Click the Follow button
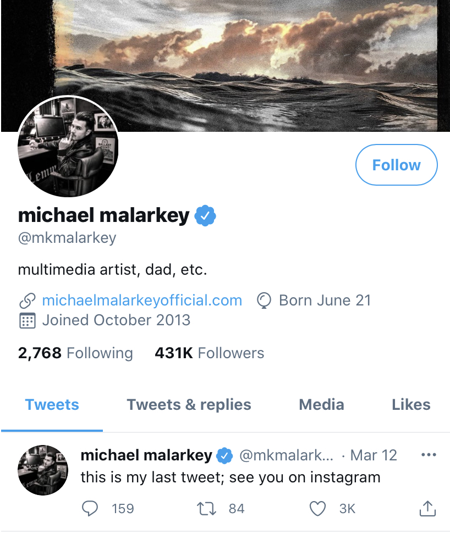This screenshot has width=450, height=534. point(396,165)
